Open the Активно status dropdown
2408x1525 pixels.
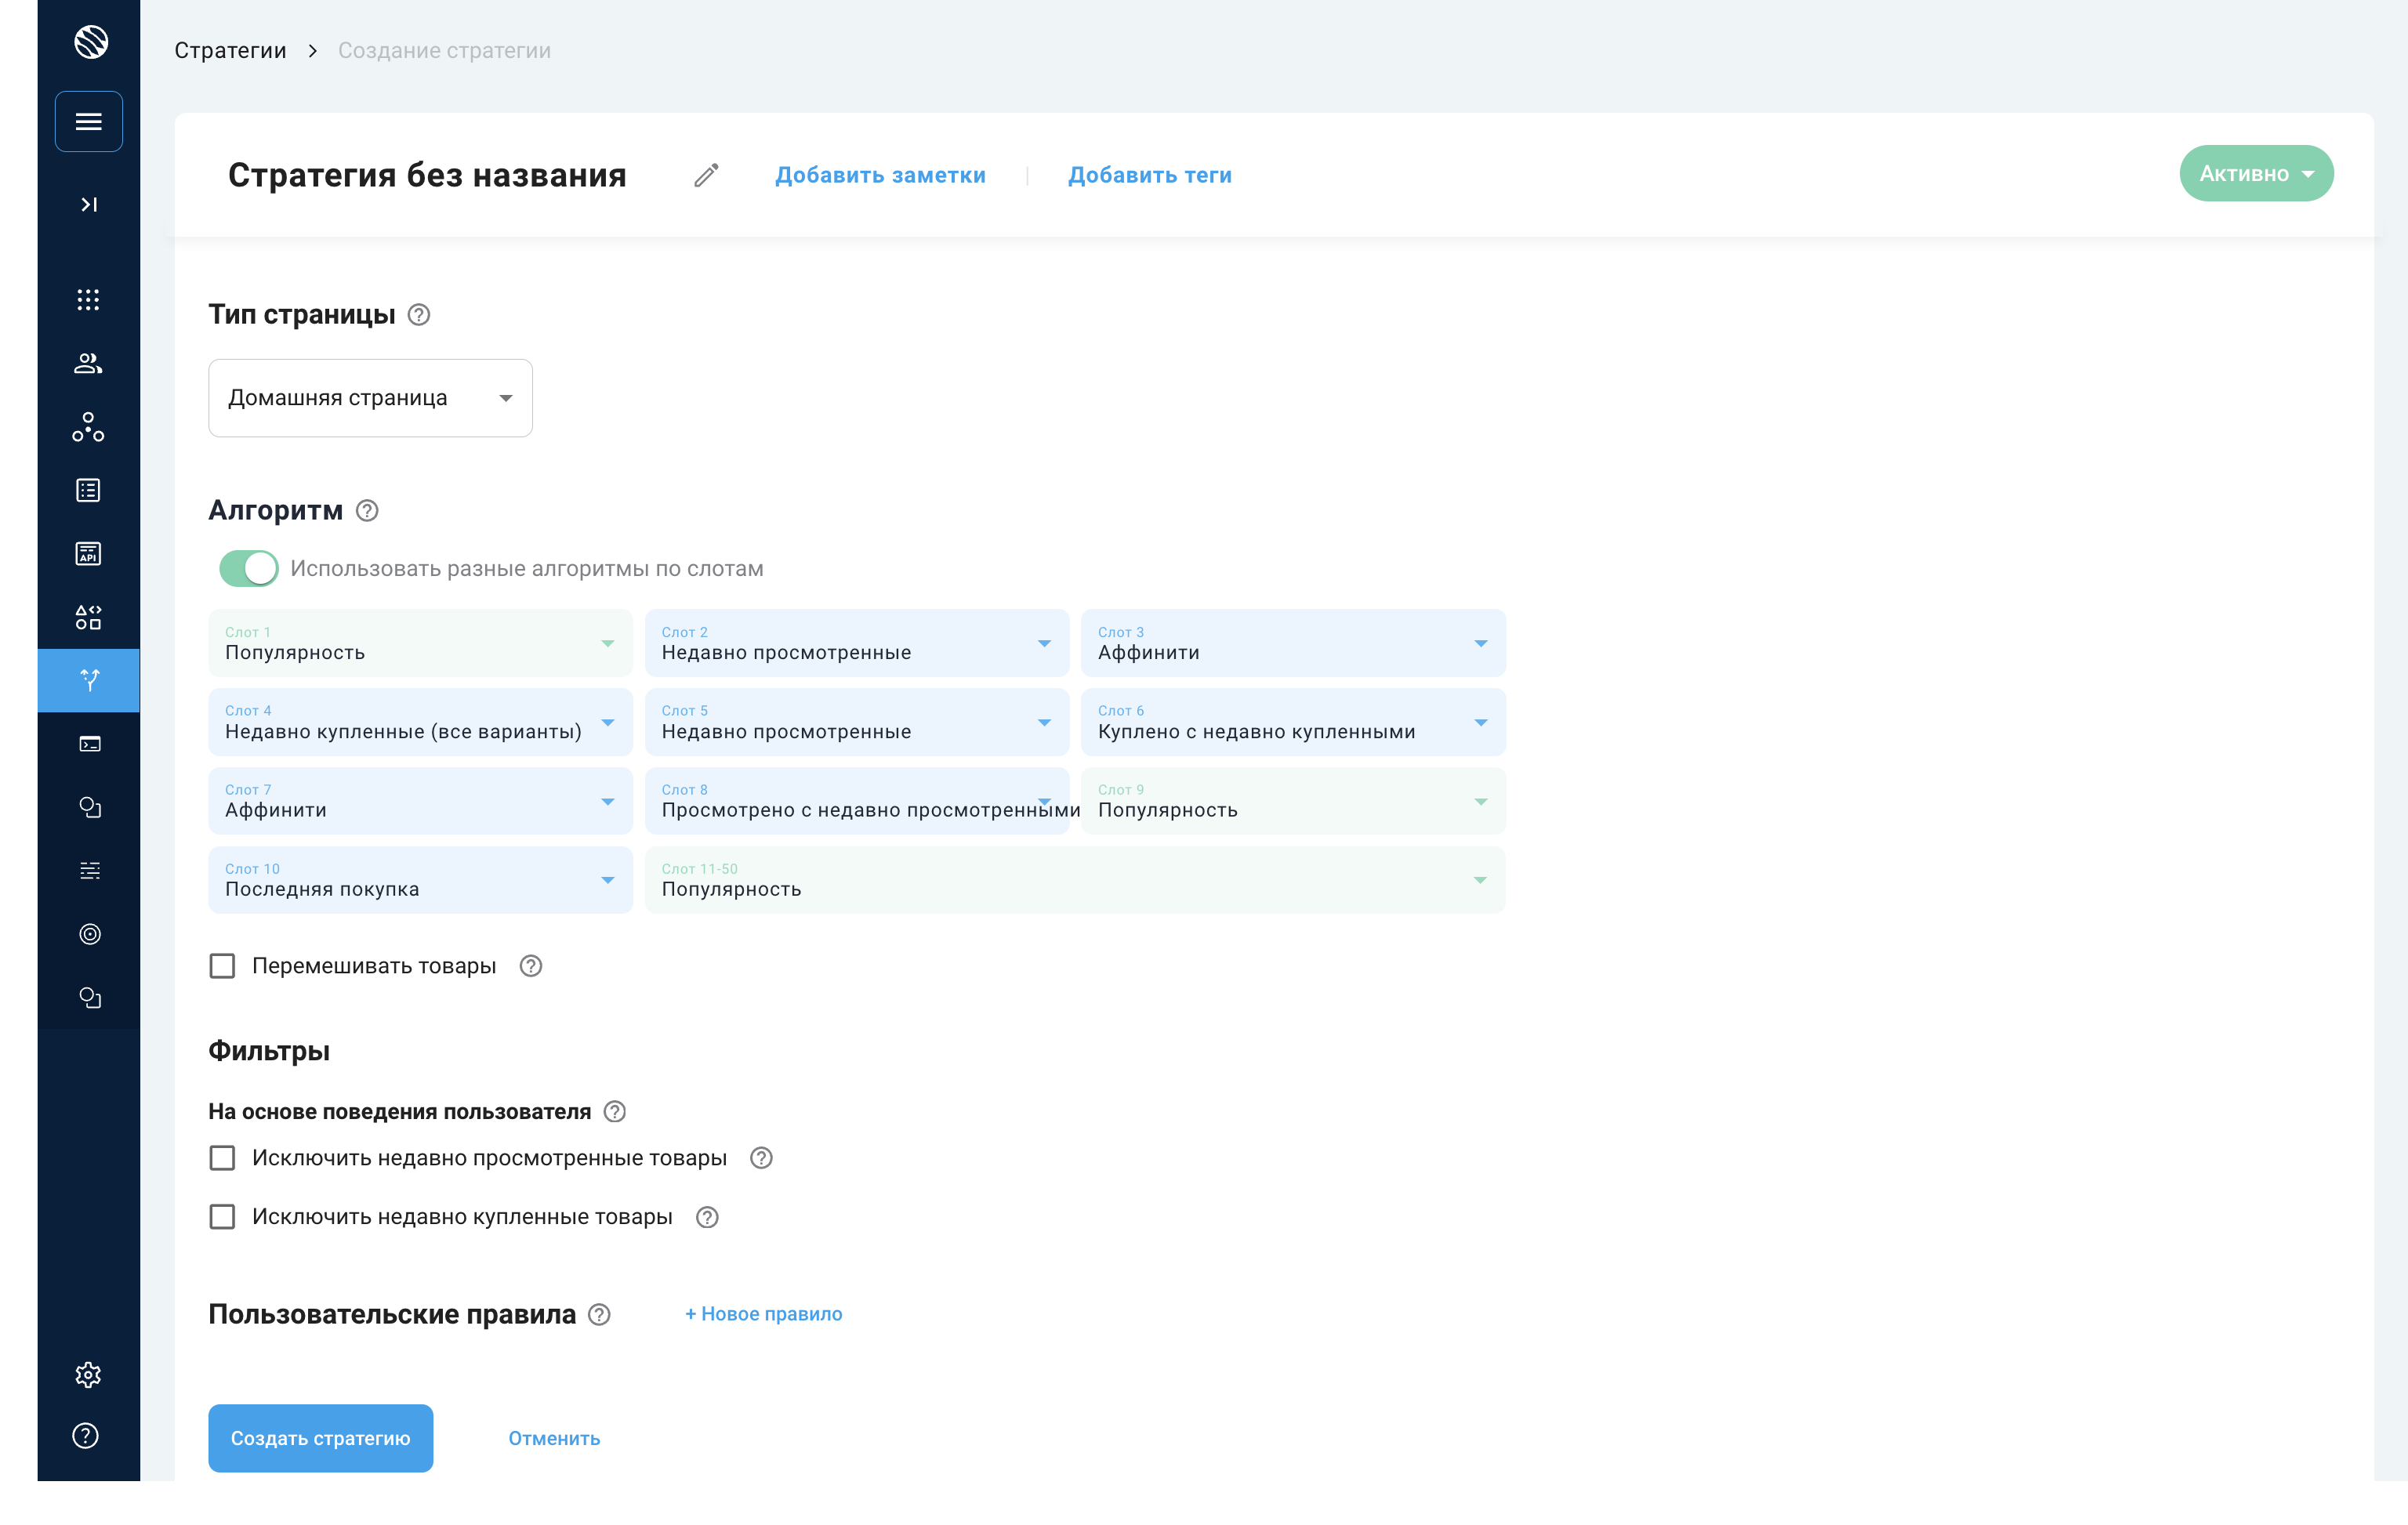(x=2256, y=174)
